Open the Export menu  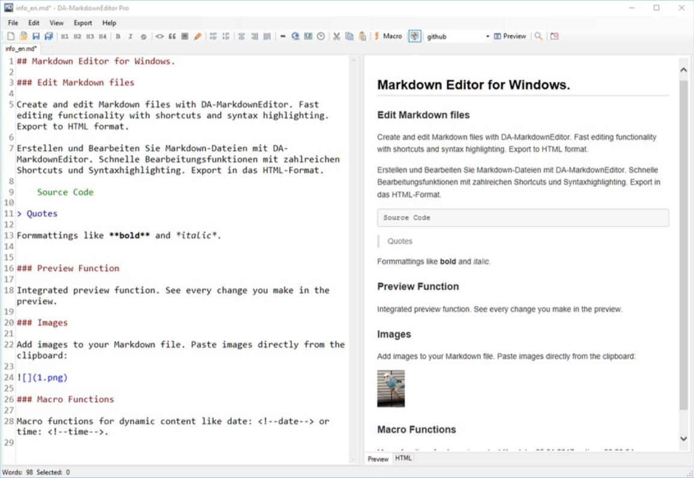coord(83,23)
